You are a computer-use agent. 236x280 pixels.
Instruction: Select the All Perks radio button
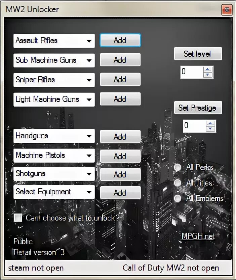coord(178,167)
